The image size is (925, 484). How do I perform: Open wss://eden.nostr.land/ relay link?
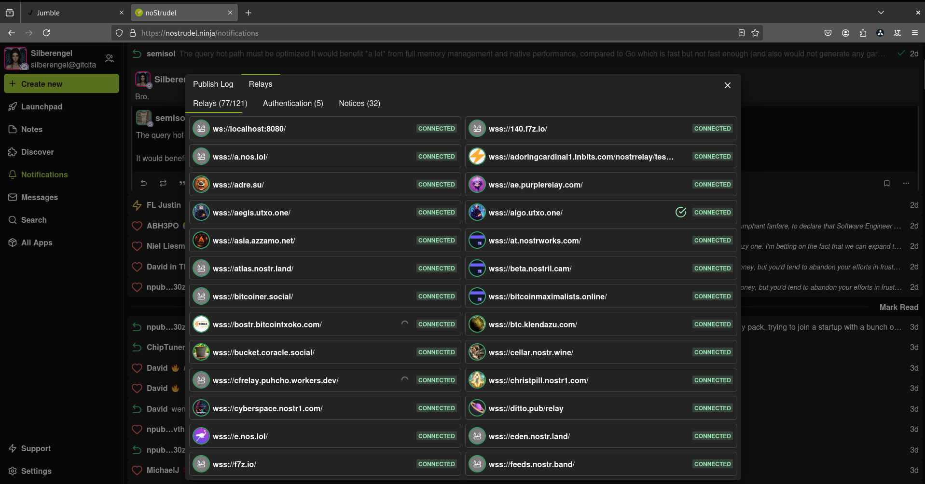[529, 436]
